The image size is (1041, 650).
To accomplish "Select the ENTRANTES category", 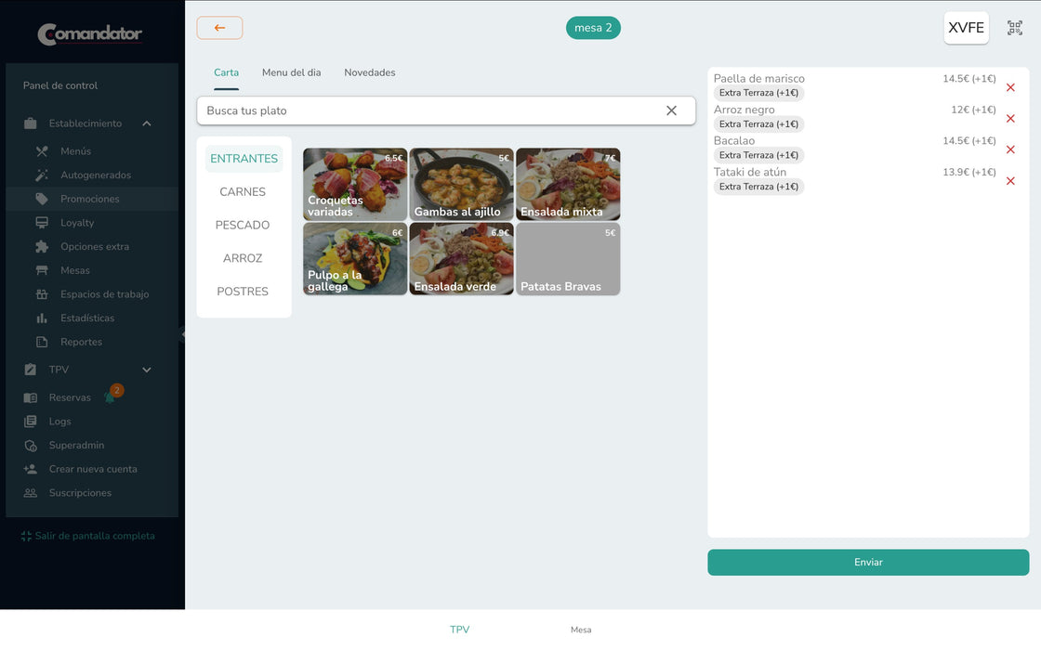I will pos(244,159).
